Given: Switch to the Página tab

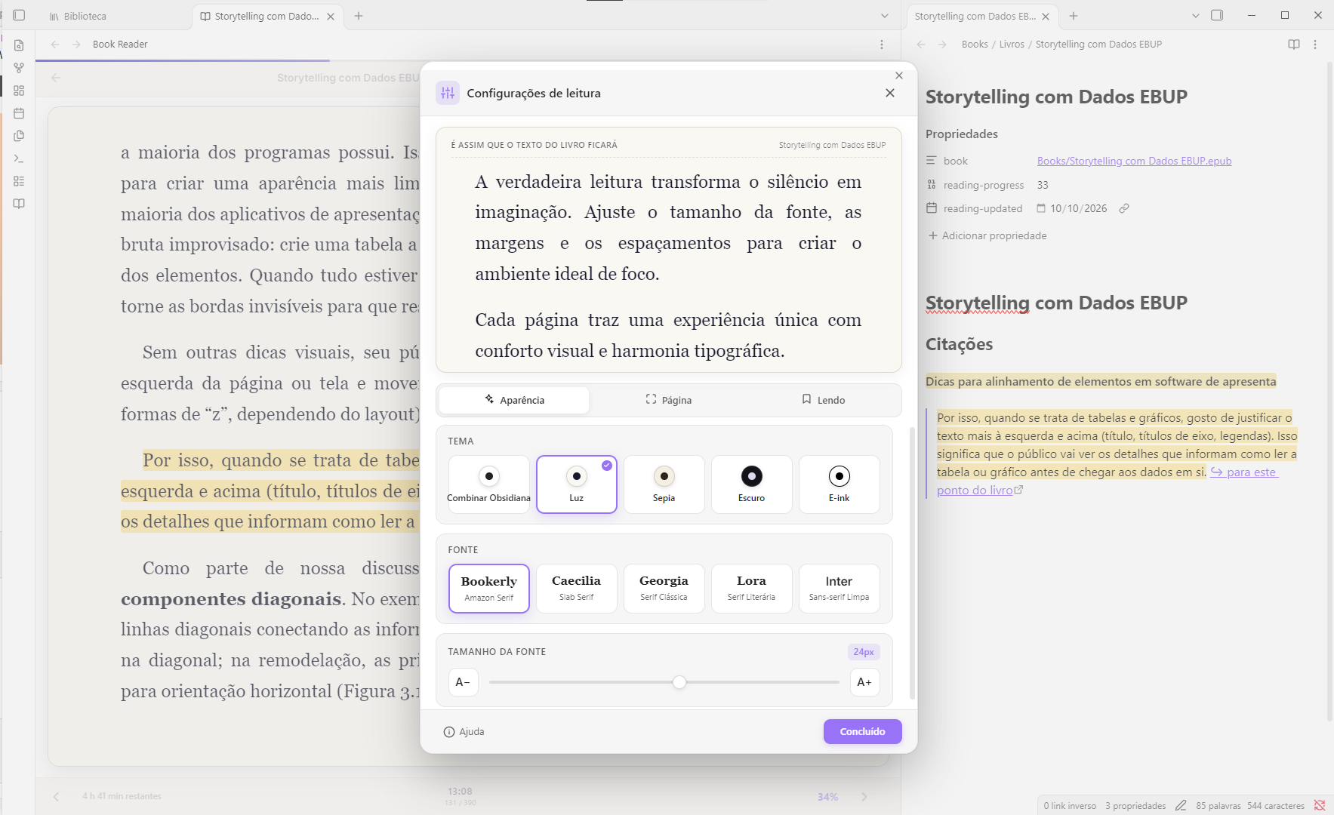Looking at the screenshot, I should (x=669, y=400).
